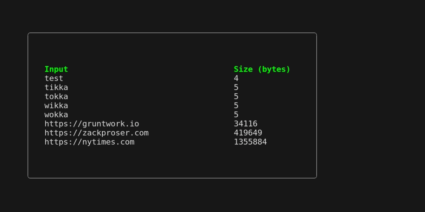Click the size value 5 beside tokka
The image size is (425, 212).
point(236,96)
